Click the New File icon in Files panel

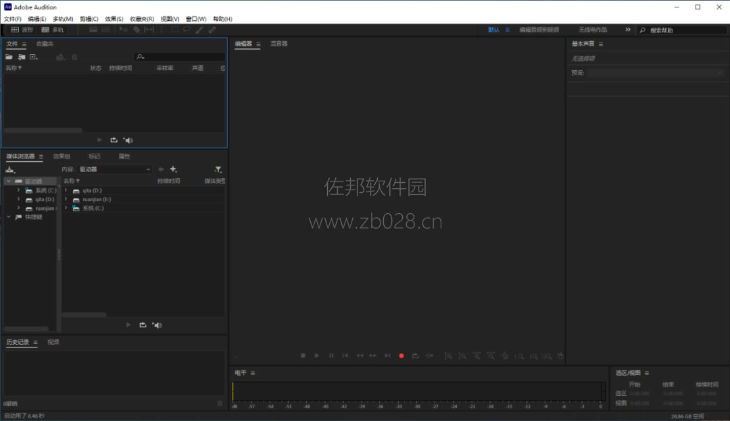34,57
